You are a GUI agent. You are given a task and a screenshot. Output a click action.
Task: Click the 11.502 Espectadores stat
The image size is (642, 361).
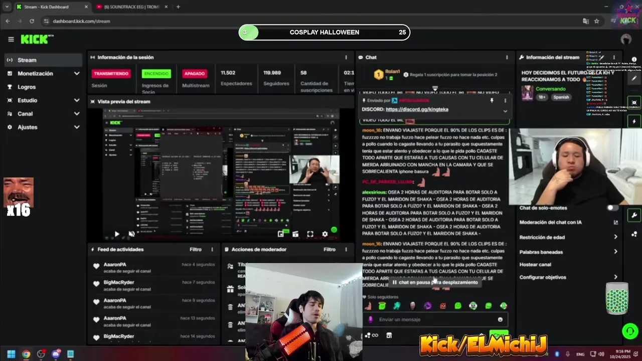click(x=236, y=78)
